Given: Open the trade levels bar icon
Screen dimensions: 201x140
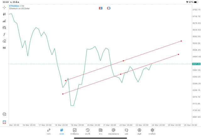Looking at the screenshot, I should (4, 21).
